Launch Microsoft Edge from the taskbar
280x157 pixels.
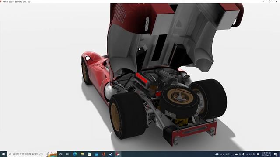75,154
